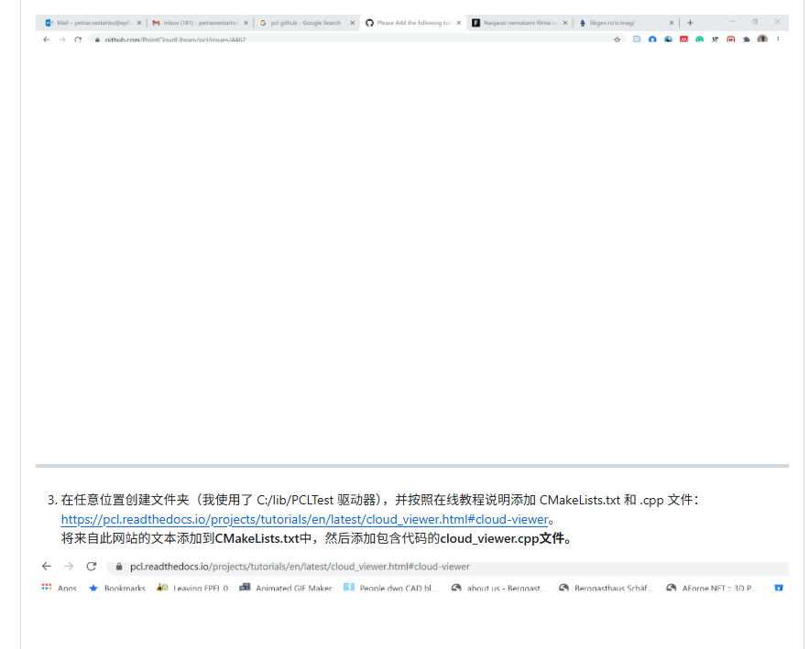Open the starred Bookmarks folder

click(x=117, y=588)
